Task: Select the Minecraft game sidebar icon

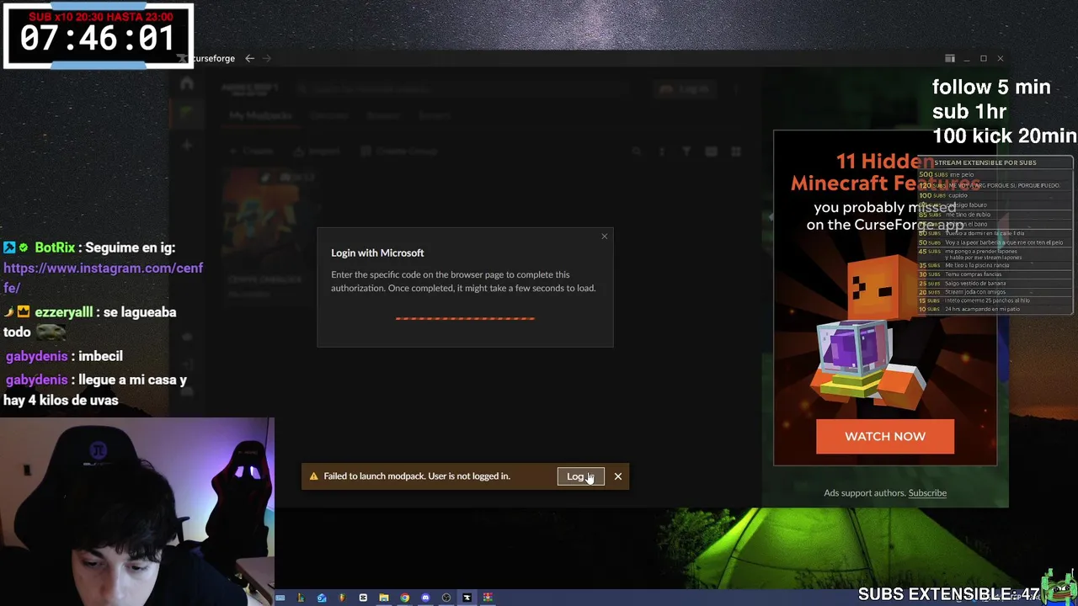Action: (x=187, y=113)
